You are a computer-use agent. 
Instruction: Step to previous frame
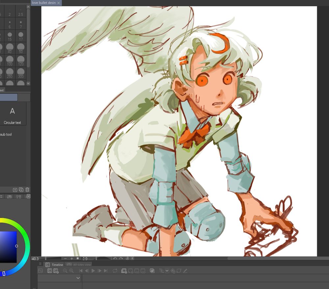click(87, 271)
